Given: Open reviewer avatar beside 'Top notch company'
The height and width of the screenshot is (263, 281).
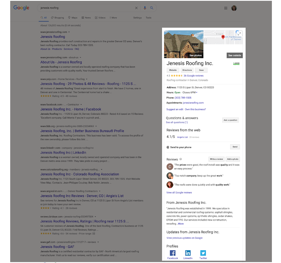Looking at the screenshot, I should [x=170, y=176].
